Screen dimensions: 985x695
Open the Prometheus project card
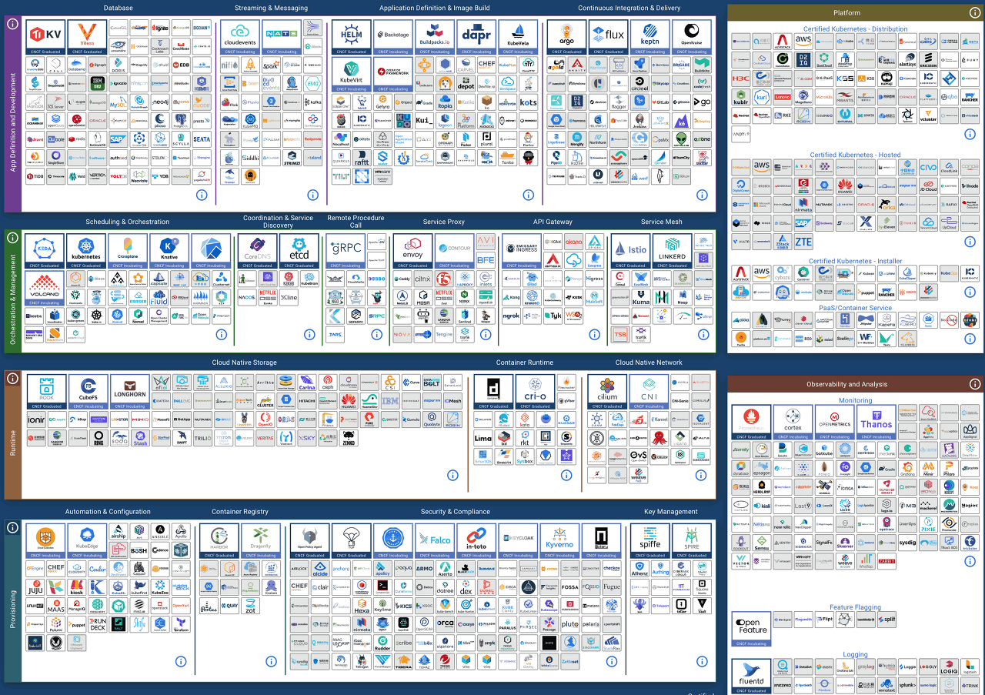pyautogui.click(x=751, y=423)
